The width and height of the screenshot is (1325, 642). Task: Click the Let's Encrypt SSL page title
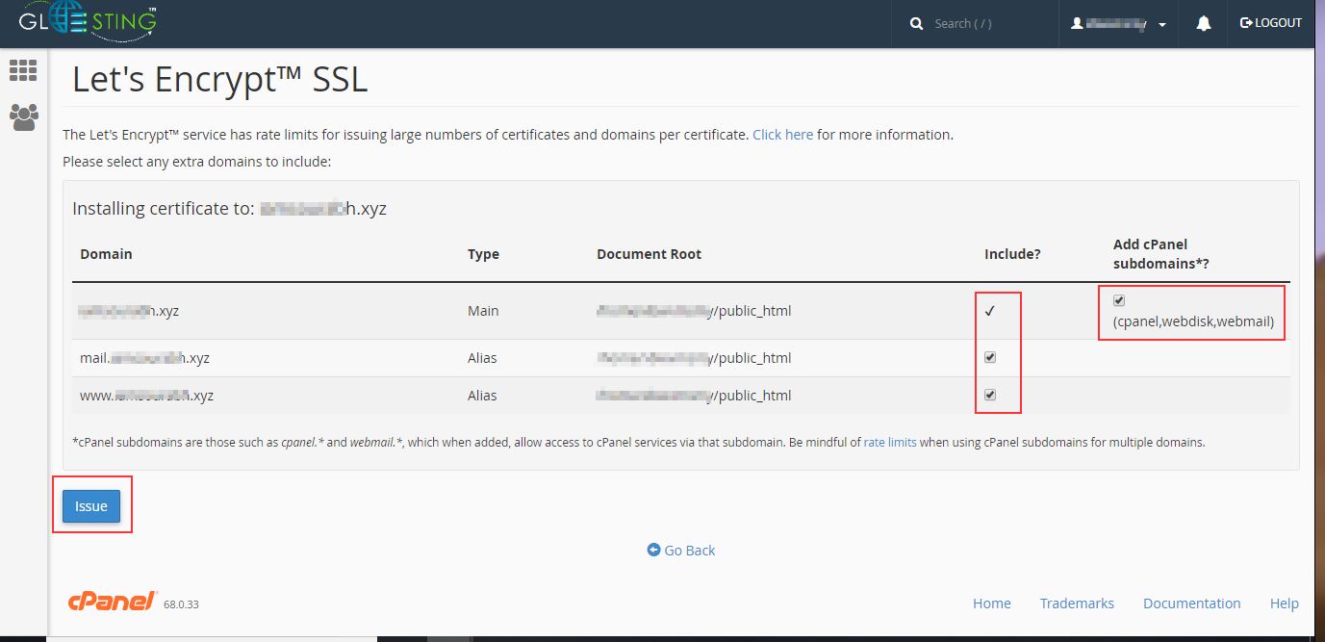coord(220,79)
